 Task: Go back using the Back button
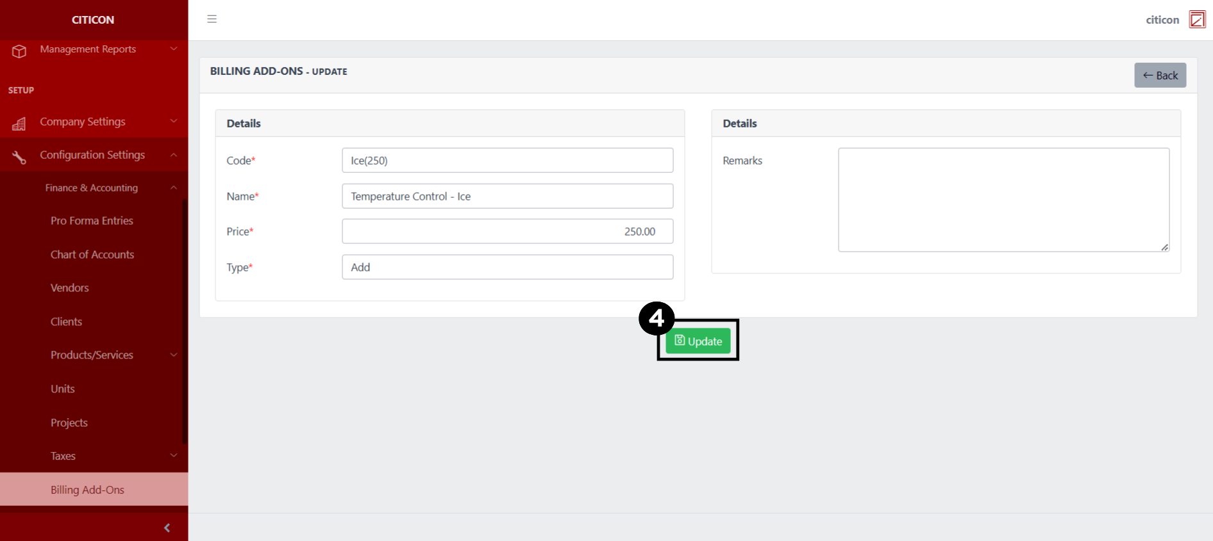click(x=1160, y=76)
